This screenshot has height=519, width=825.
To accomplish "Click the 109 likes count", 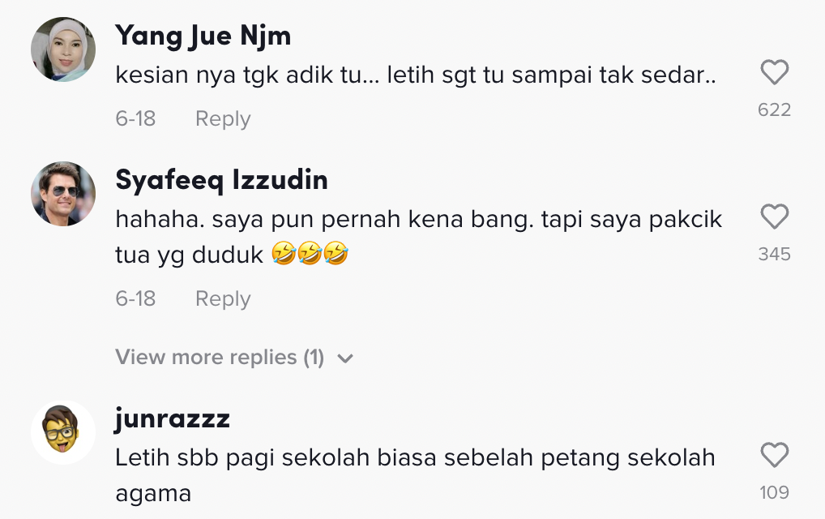I will (774, 491).
